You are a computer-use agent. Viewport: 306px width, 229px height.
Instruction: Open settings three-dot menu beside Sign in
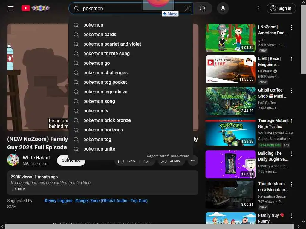tap(258, 8)
